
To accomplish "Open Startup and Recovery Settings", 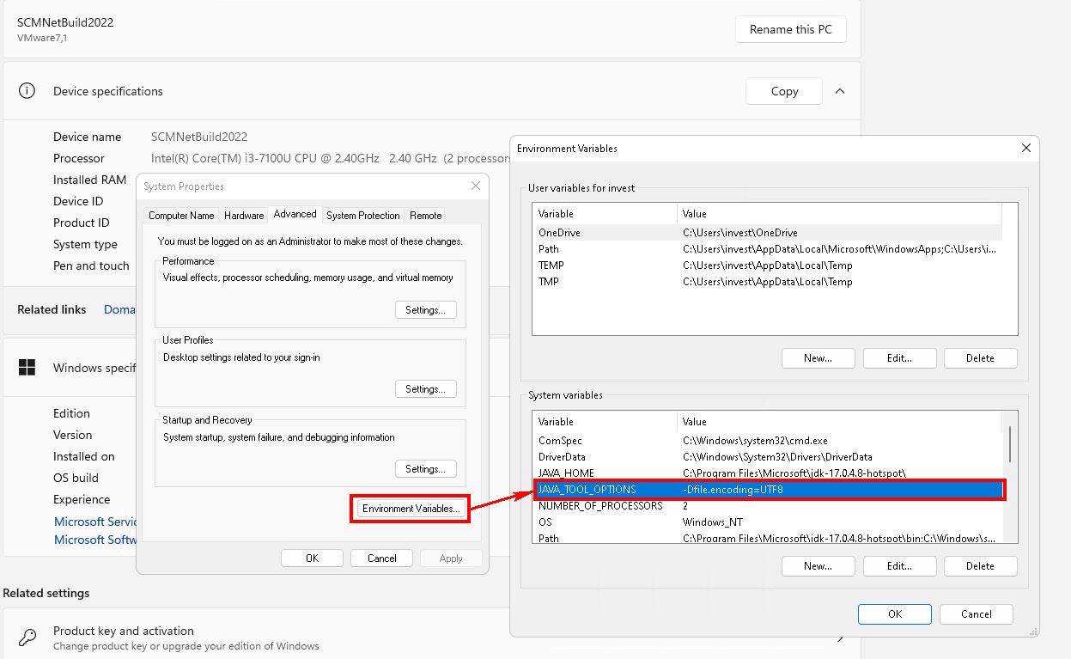I will point(425,468).
